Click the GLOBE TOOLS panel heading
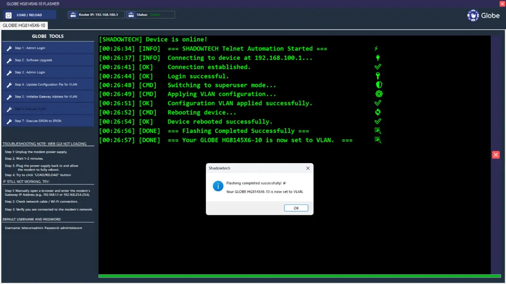Viewport: 506px width, 284px height. (x=48, y=36)
